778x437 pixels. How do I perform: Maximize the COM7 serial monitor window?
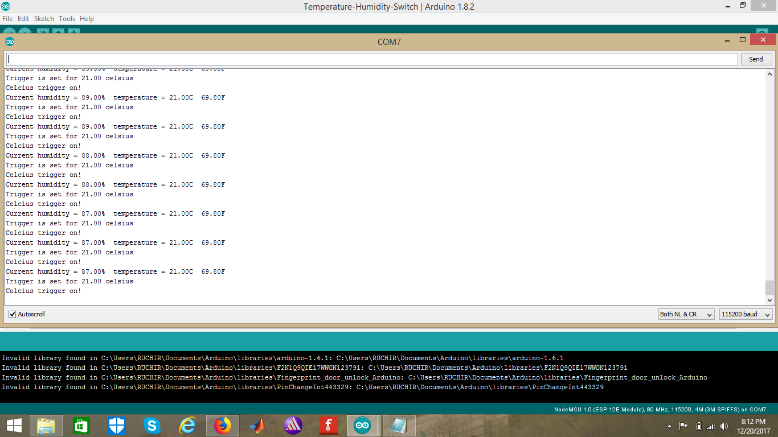click(743, 40)
